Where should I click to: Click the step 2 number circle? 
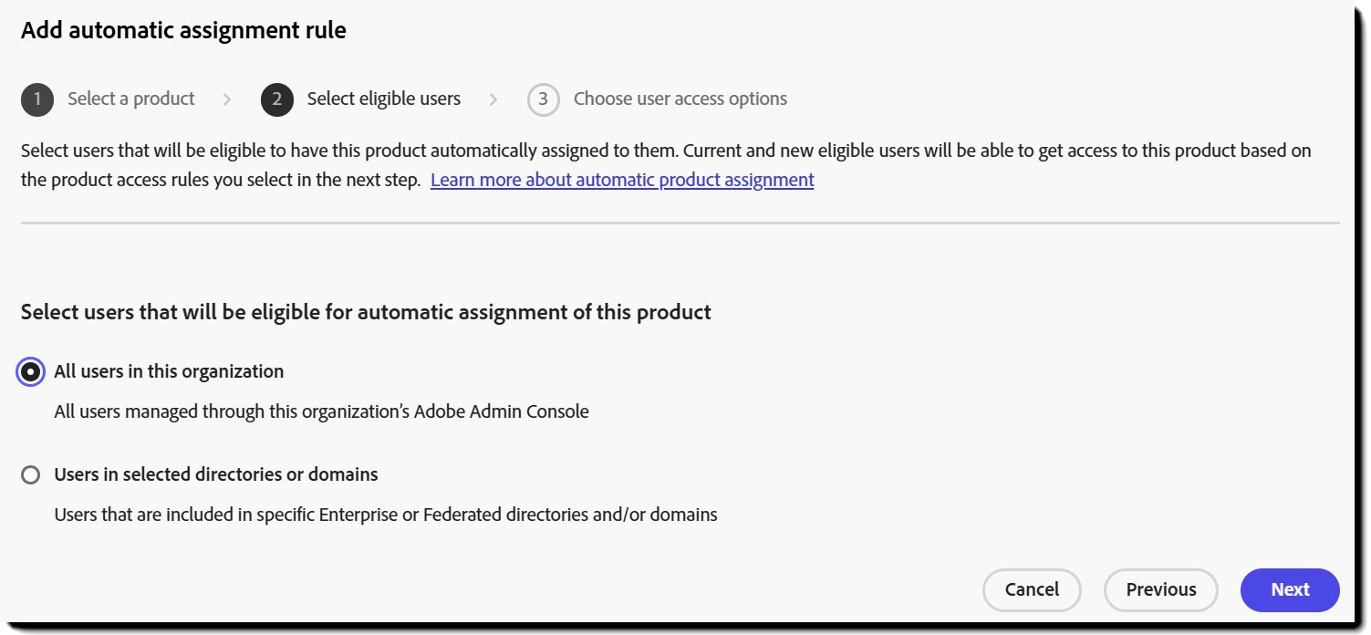pos(277,99)
